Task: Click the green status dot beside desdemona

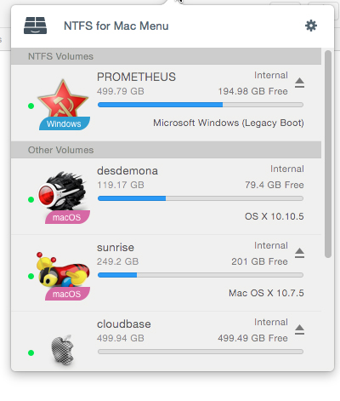Action: pos(31,200)
